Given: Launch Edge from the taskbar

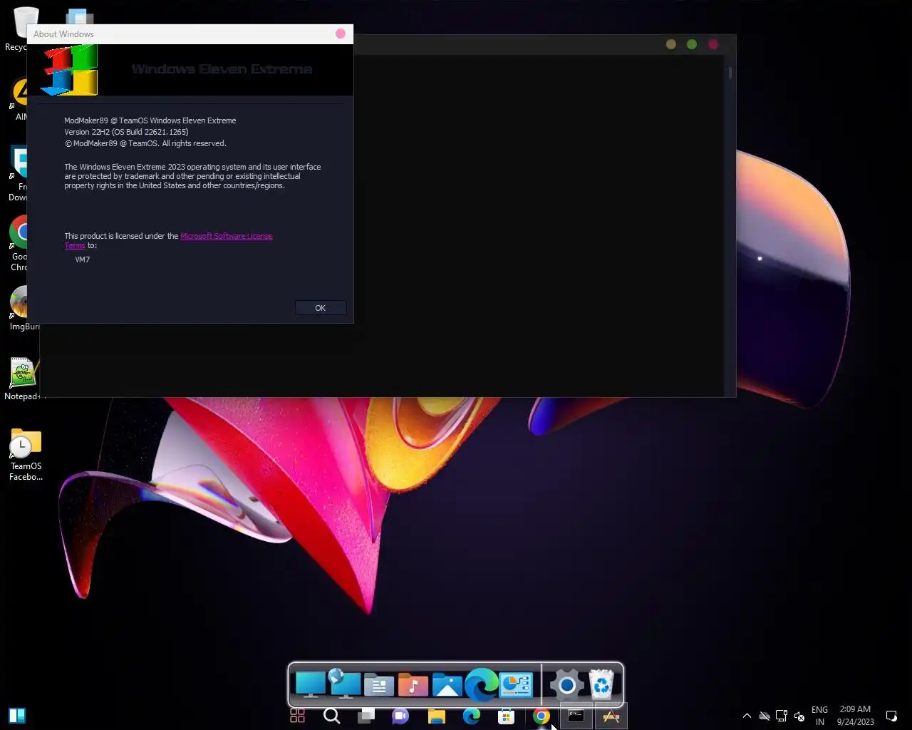Looking at the screenshot, I should (472, 716).
